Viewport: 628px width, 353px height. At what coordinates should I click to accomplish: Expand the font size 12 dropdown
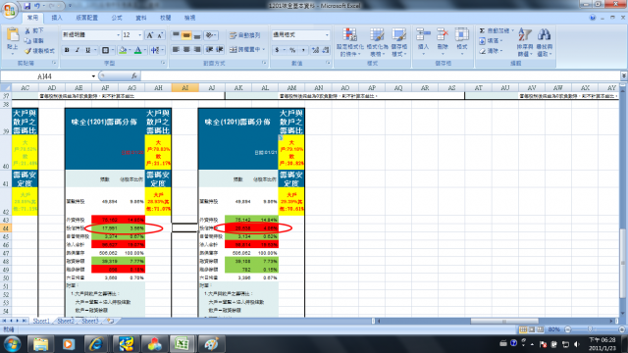point(139,35)
